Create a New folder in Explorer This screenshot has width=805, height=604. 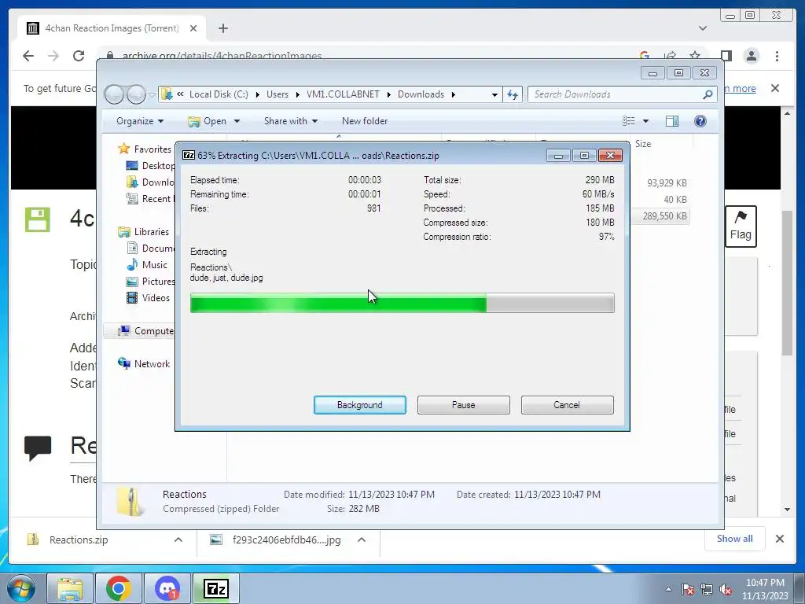click(365, 120)
